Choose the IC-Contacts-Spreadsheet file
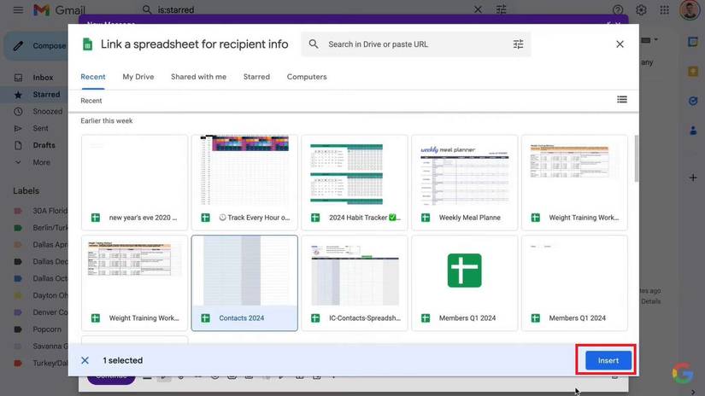 354,282
